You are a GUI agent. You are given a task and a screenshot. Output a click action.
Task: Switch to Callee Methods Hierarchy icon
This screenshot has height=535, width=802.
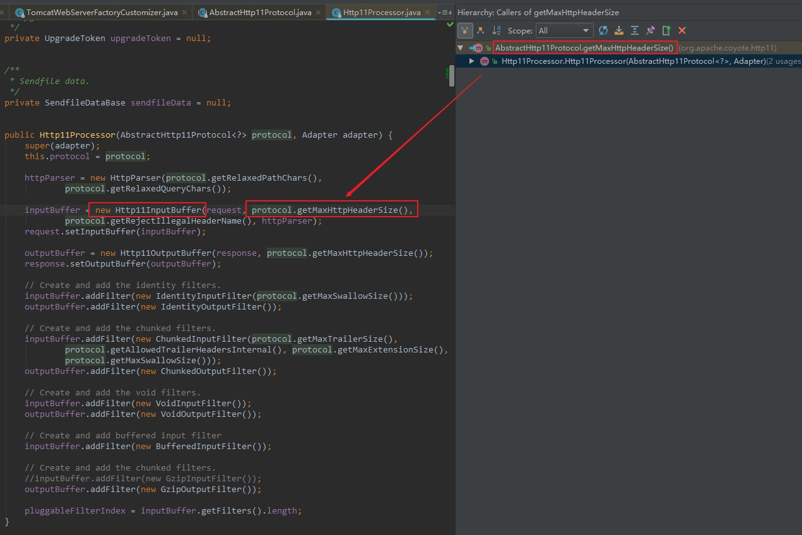481,30
